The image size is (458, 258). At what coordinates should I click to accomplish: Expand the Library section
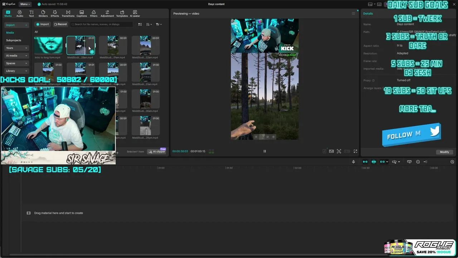[16, 71]
